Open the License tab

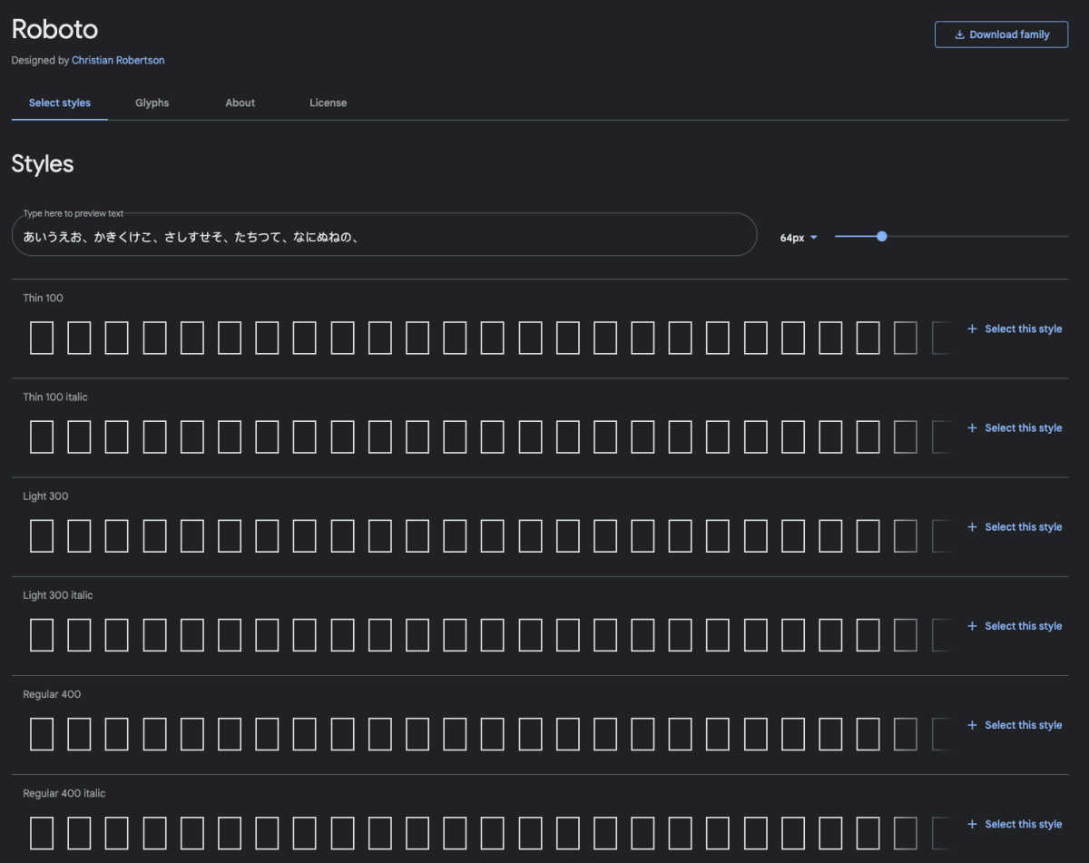(x=329, y=103)
